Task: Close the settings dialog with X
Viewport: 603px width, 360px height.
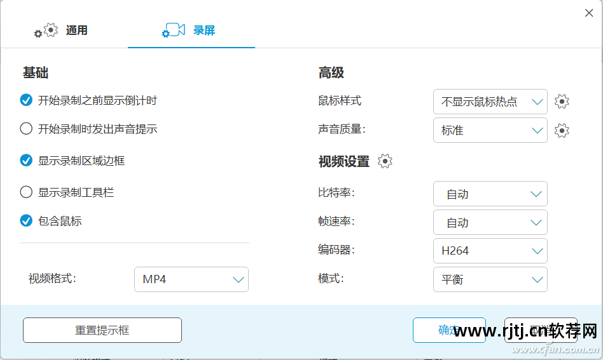Action: point(589,13)
